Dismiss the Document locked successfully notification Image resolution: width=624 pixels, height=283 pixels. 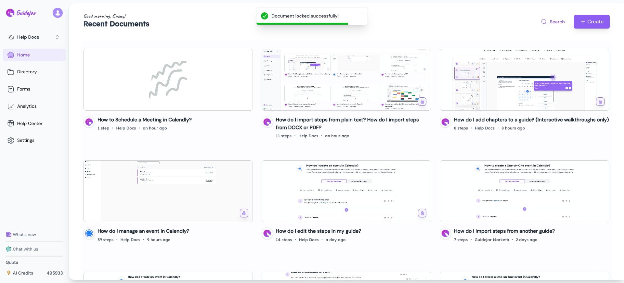(362, 12)
